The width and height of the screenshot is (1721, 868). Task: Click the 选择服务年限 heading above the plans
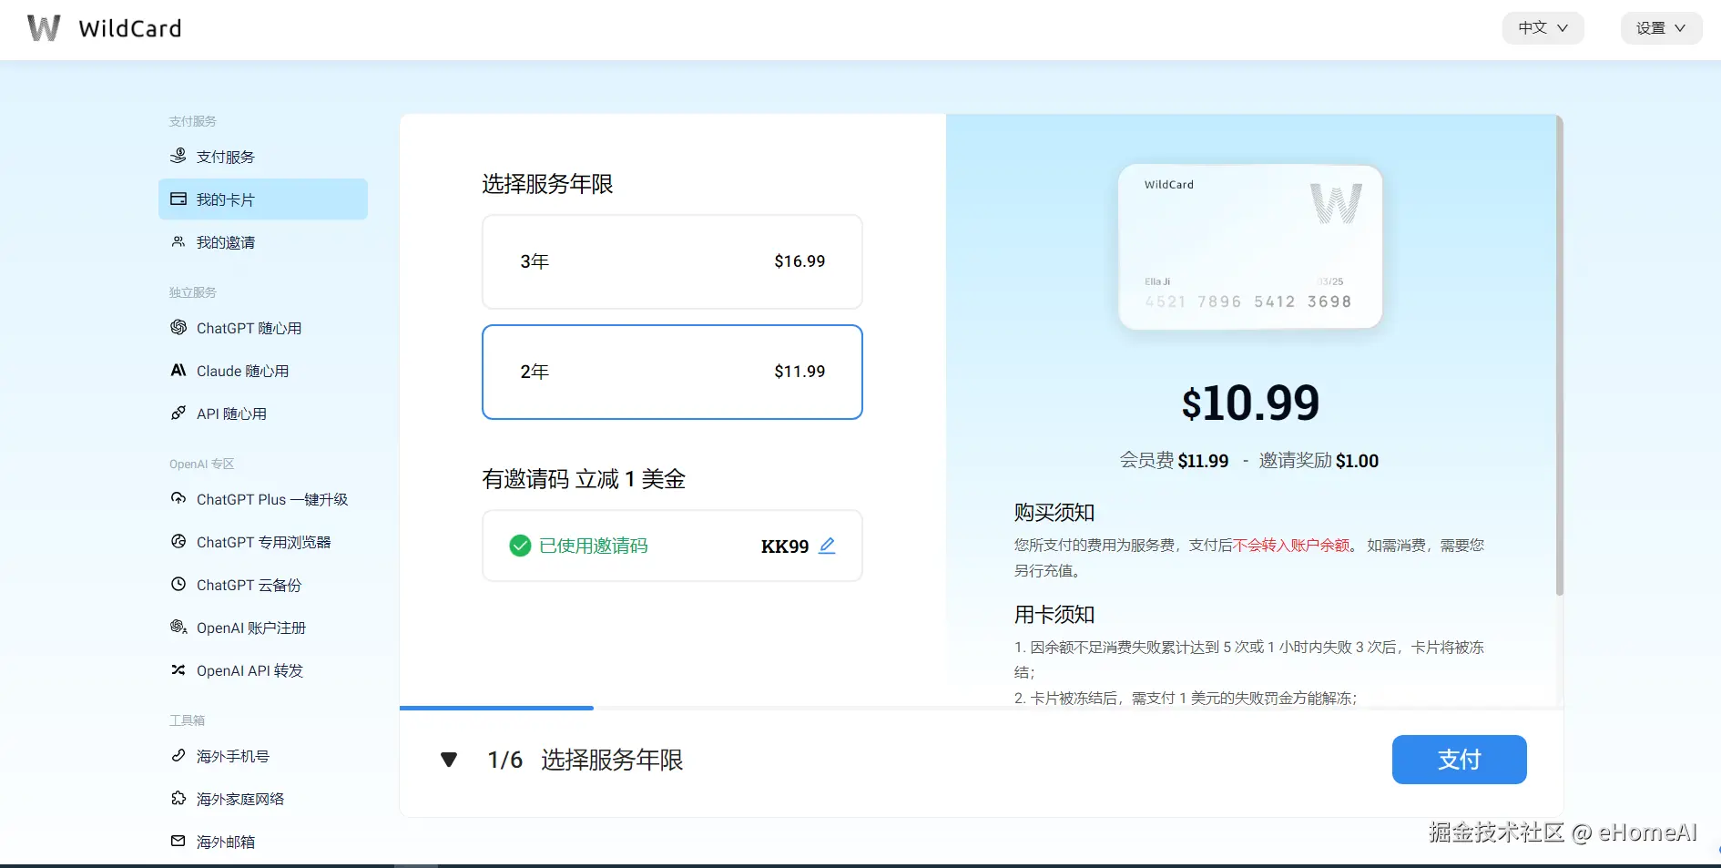tap(547, 184)
